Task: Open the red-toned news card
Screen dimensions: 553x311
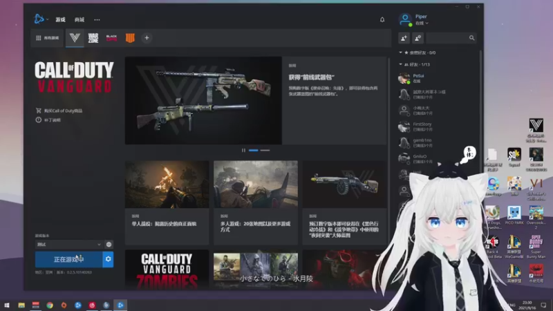Action: [339, 270]
